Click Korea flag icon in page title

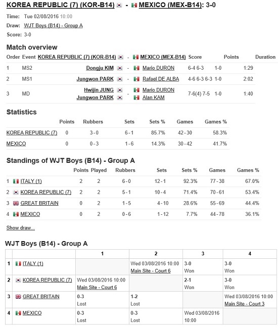[119, 5]
